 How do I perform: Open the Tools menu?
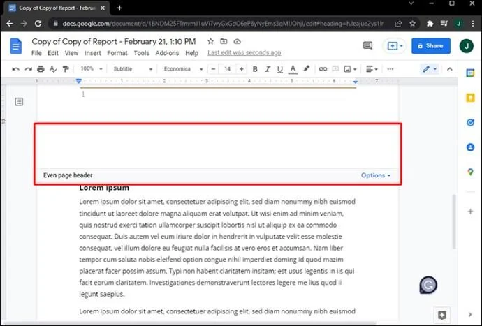click(141, 53)
